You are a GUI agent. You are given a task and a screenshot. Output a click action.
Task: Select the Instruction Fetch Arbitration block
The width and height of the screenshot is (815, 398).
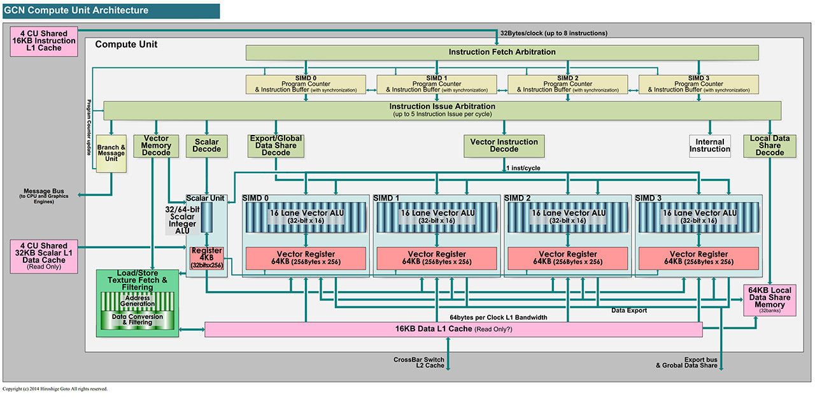(x=502, y=52)
